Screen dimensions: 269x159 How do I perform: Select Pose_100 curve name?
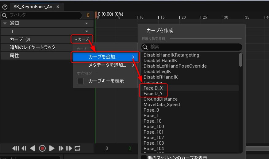pos(154,127)
